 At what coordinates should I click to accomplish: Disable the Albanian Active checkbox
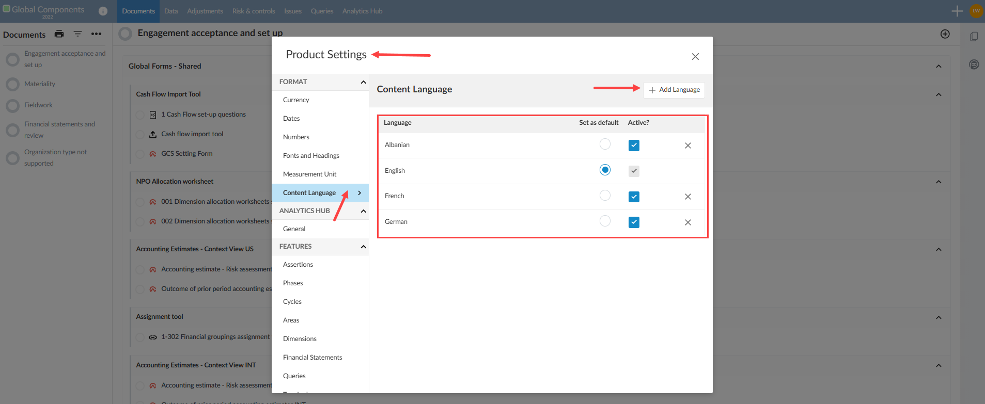coord(634,146)
